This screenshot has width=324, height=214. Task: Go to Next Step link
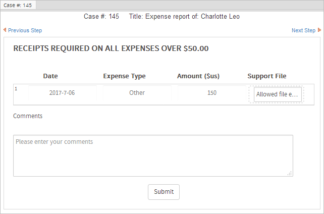(x=303, y=30)
